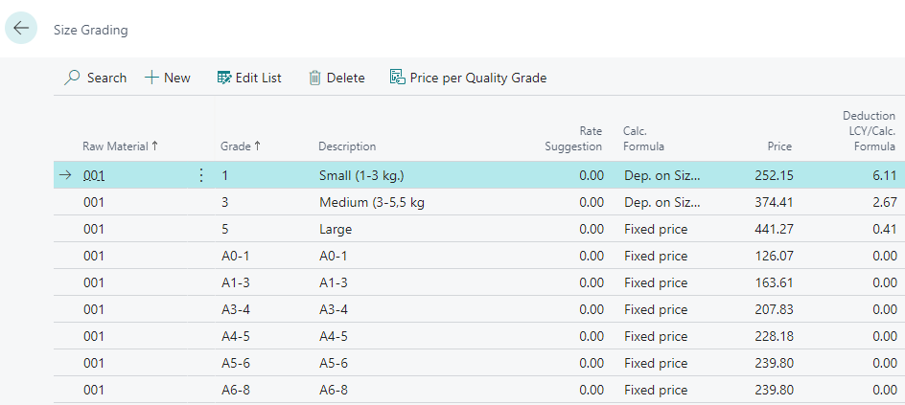Click the deduction value 6.11
The width and height of the screenshot is (905, 405).
tap(883, 175)
